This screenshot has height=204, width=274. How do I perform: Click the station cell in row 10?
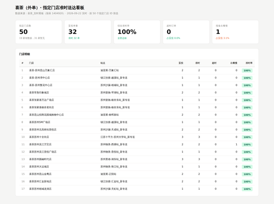pos(118,137)
